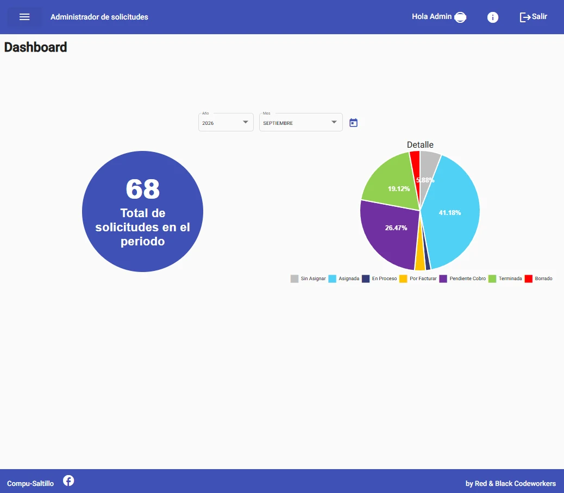
Task: Expand the Año dropdown showing 2026
Action: click(226, 123)
